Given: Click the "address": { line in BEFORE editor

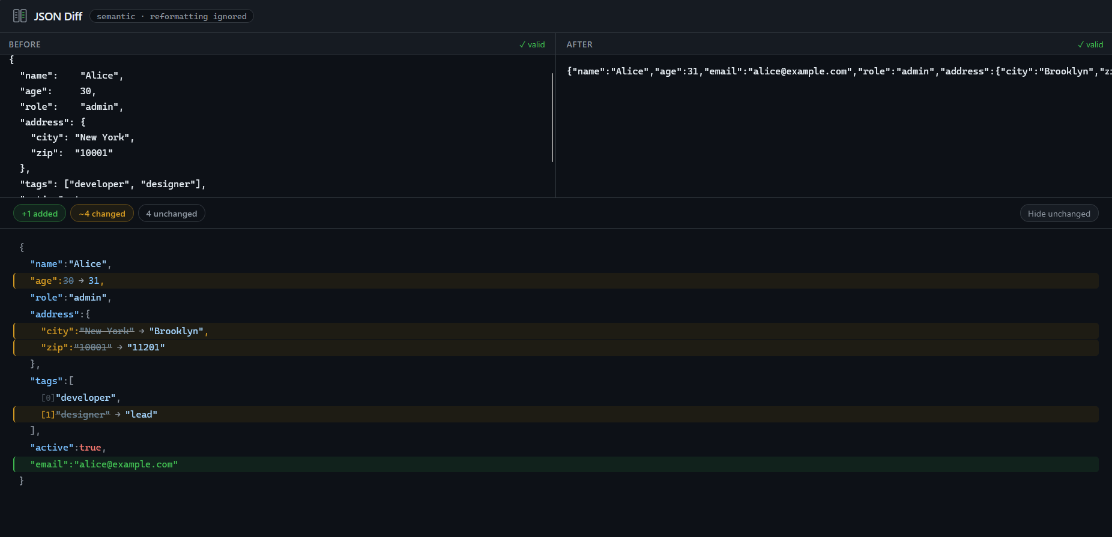Looking at the screenshot, I should (x=53, y=122).
